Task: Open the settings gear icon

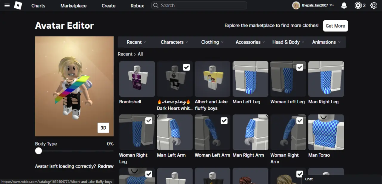Action: click(374, 5)
